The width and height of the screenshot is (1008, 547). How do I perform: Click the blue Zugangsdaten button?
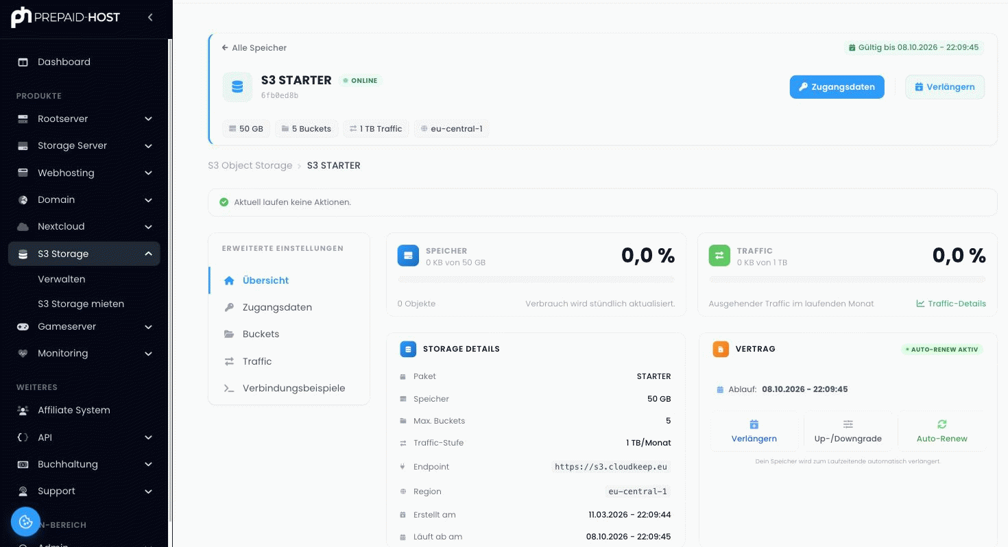[837, 87]
